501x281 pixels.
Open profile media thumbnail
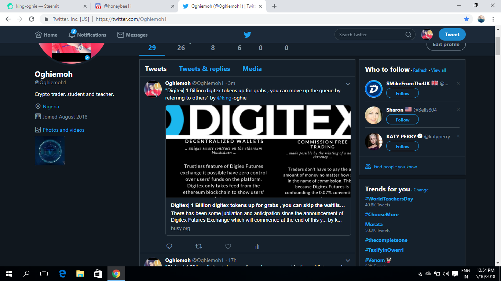coord(50,150)
